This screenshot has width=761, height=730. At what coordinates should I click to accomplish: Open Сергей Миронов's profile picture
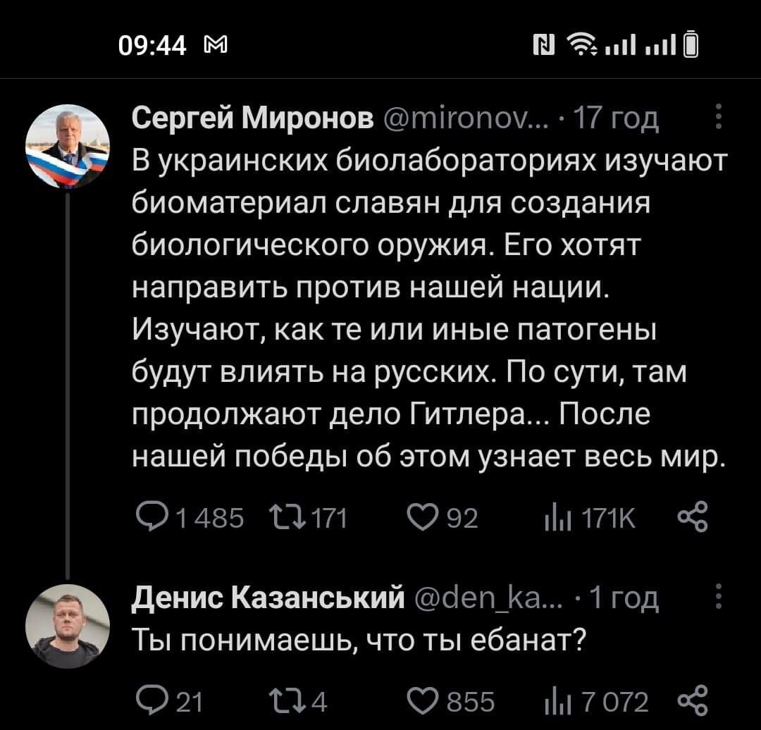(x=67, y=146)
